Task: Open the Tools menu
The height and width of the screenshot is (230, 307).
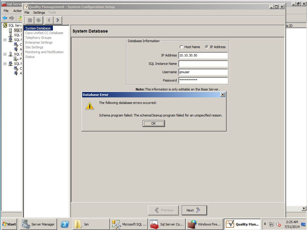Action: 52,13
